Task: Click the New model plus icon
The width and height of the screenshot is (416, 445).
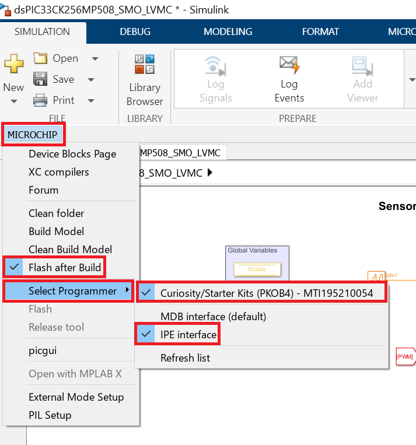Action: click(x=13, y=64)
